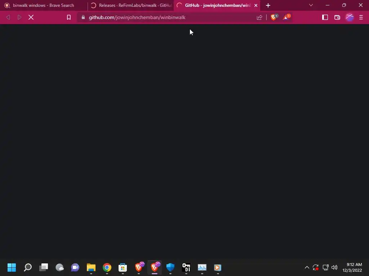Restore down the Brave window
Screen dimensions: 369x276
click(x=344, y=5)
